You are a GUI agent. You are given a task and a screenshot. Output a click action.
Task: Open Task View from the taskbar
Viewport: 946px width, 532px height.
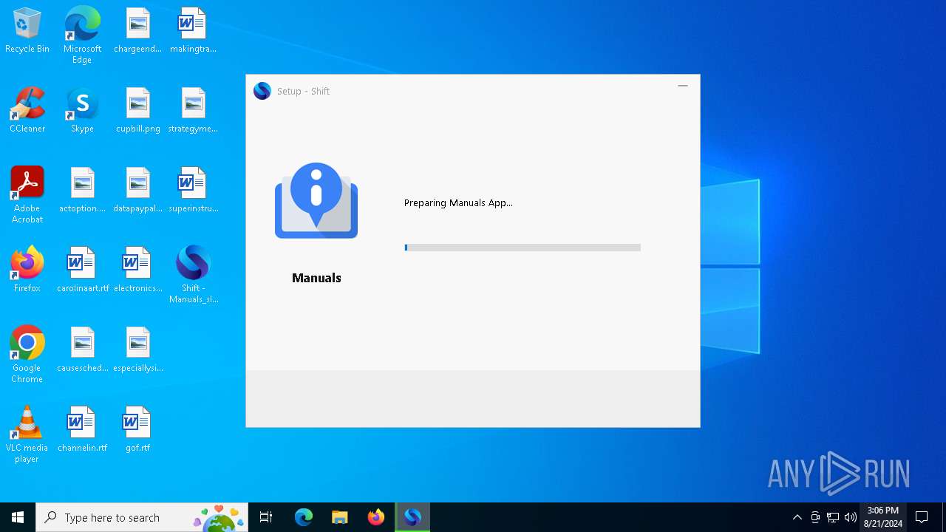pyautogui.click(x=266, y=517)
